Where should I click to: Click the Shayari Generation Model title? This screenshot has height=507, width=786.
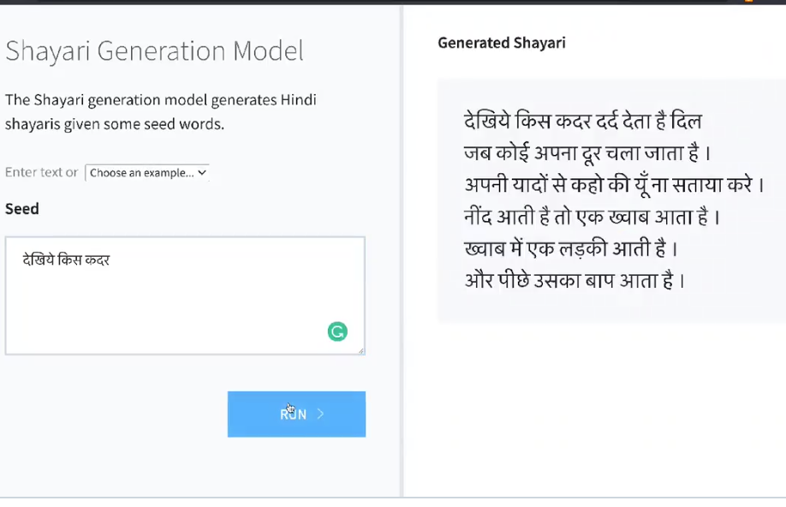154,51
